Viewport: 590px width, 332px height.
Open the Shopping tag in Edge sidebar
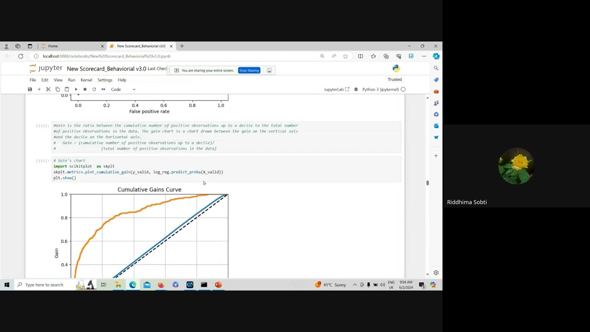click(x=436, y=80)
